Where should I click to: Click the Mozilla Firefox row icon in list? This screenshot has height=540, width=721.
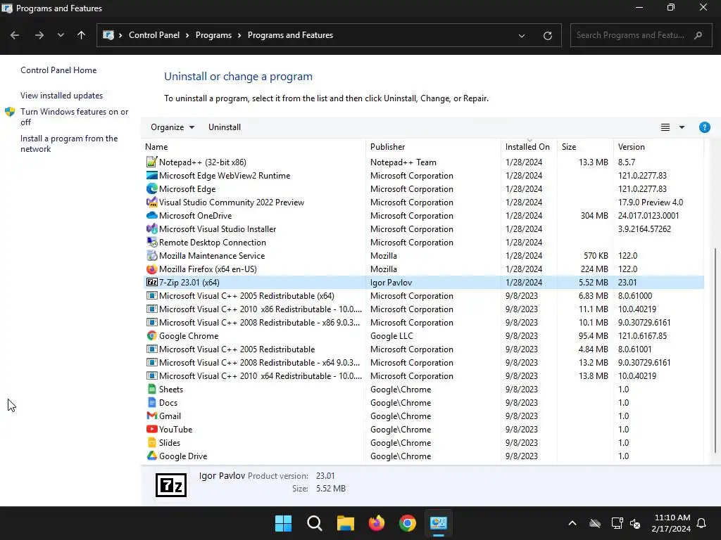(x=152, y=269)
